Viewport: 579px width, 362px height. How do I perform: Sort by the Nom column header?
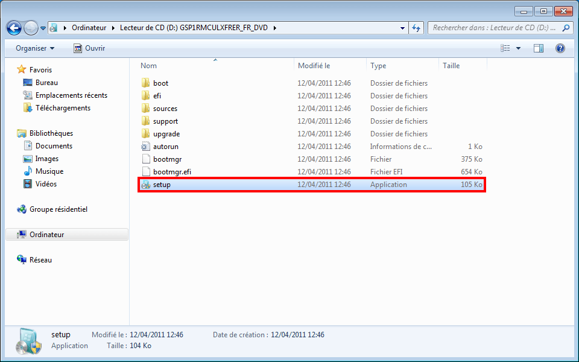(216, 65)
